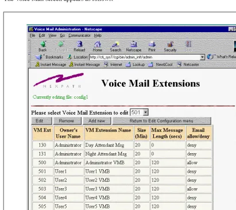Open the View menu

52,36
